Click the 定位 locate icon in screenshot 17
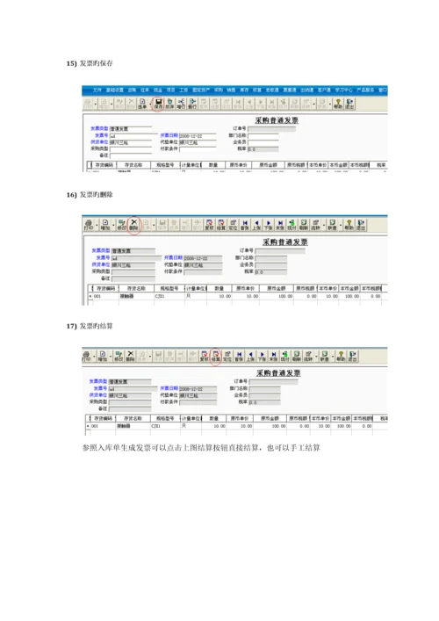 coord(227,356)
